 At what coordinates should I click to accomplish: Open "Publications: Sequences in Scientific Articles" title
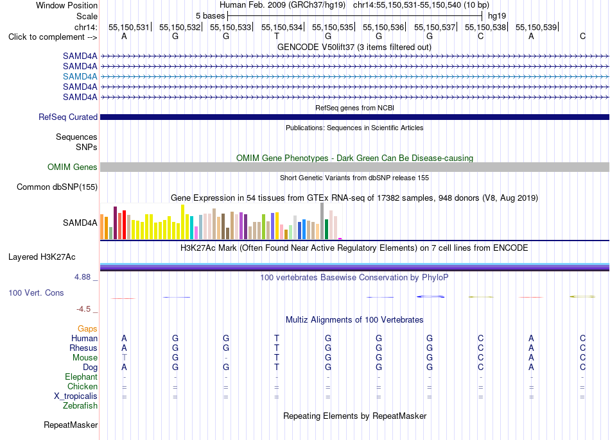tap(354, 128)
